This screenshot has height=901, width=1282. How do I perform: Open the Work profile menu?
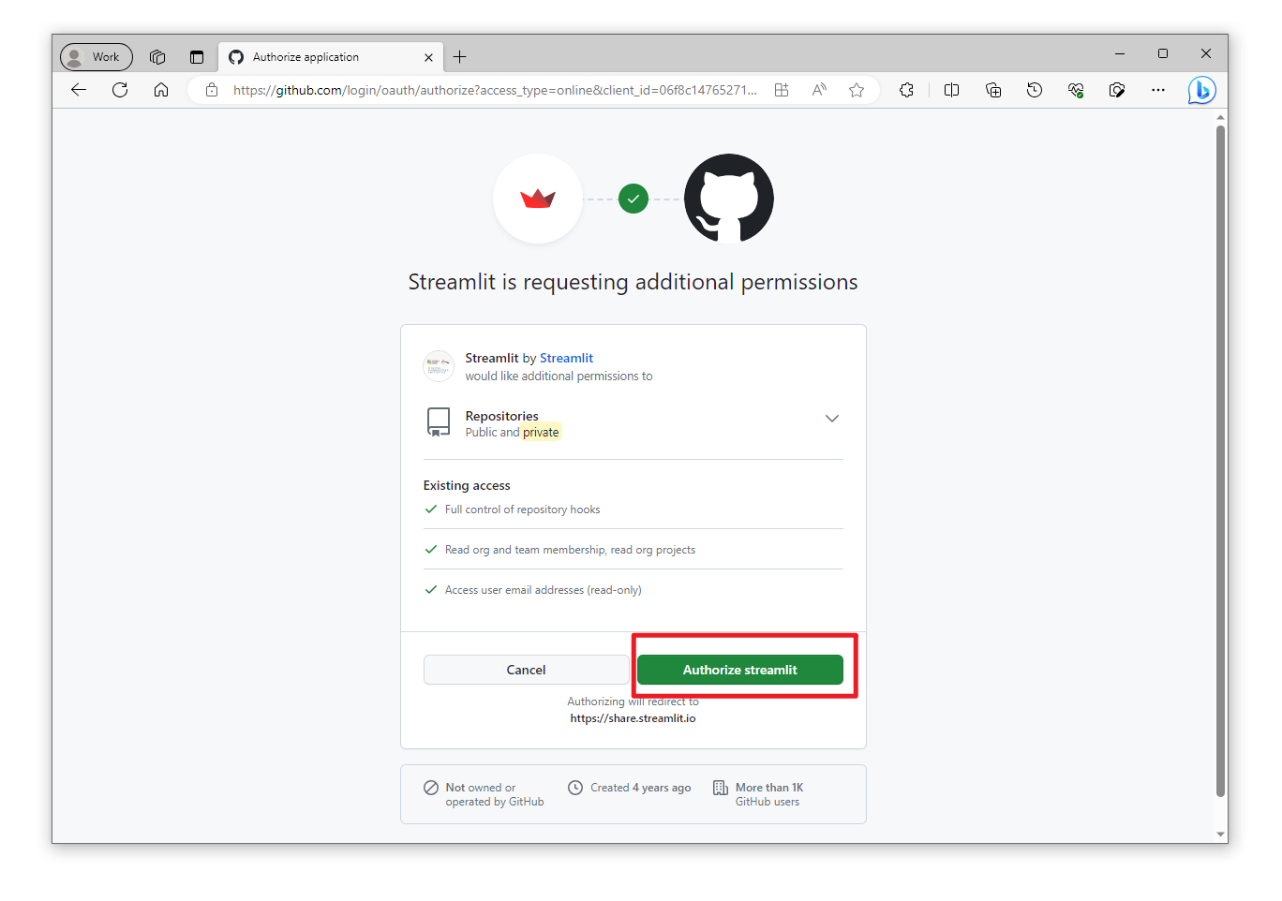(97, 57)
